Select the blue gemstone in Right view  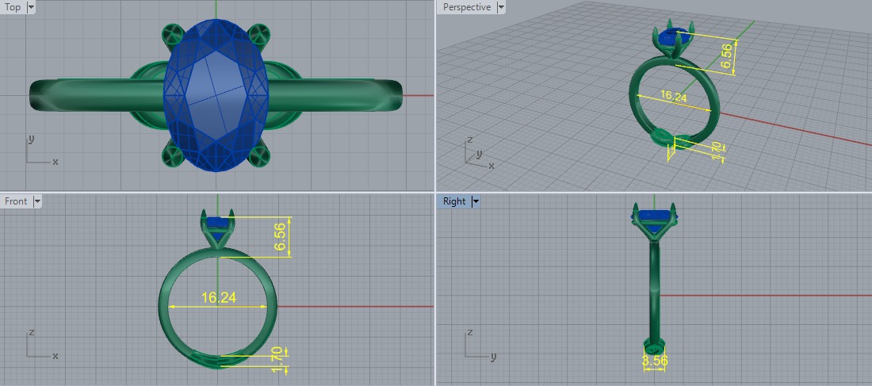[x=655, y=216]
